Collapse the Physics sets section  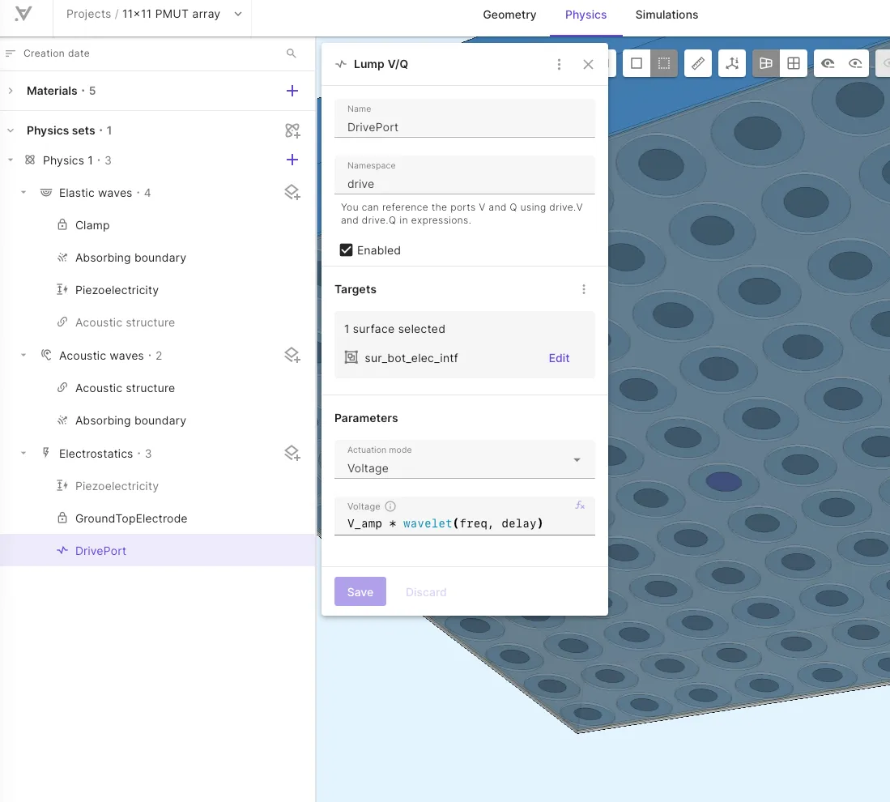click(x=11, y=130)
